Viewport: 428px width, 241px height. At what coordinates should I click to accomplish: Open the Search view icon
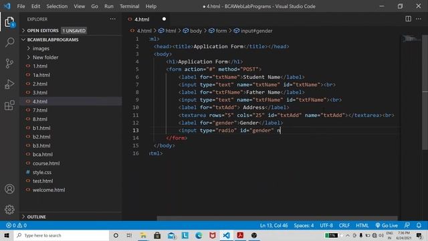(x=9, y=42)
